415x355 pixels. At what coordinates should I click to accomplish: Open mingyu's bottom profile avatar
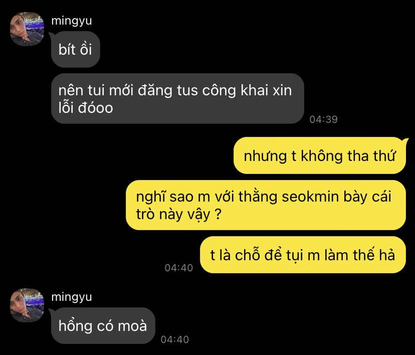point(27,305)
